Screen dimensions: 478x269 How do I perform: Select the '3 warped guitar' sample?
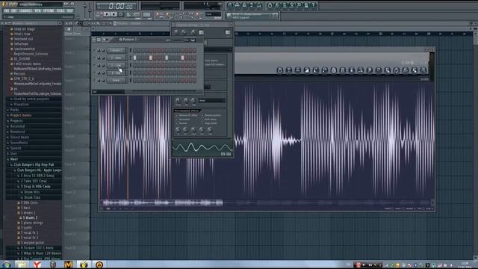click(x=32, y=243)
